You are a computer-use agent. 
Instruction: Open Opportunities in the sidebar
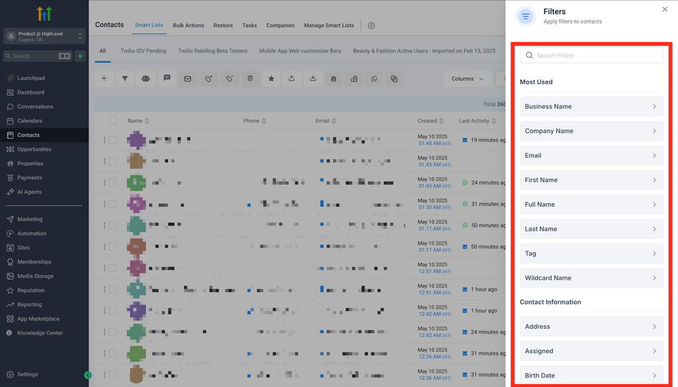coord(34,149)
